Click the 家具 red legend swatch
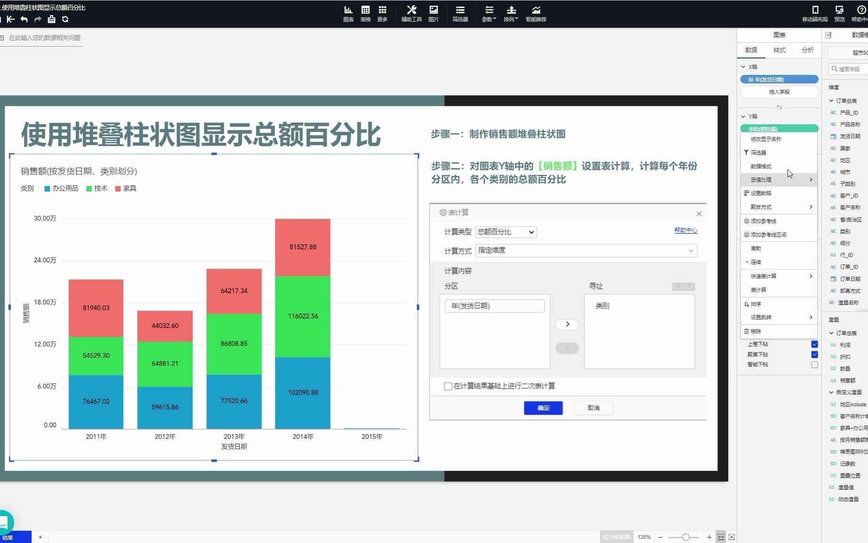 (x=118, y=189)
